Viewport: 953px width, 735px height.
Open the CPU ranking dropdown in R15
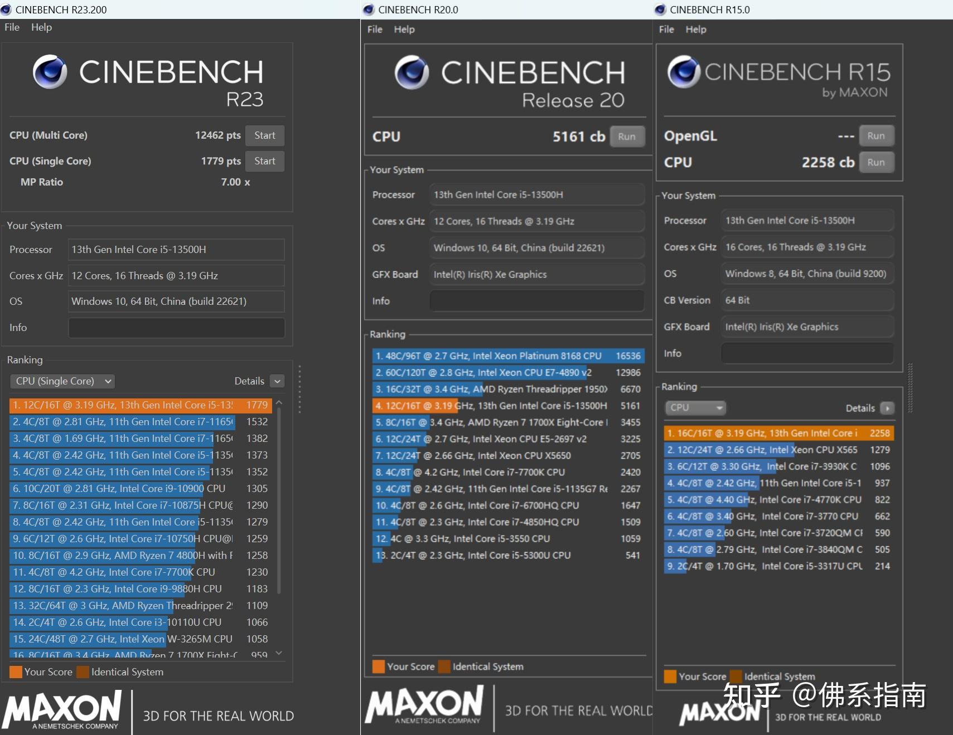[x=695, y=407]
